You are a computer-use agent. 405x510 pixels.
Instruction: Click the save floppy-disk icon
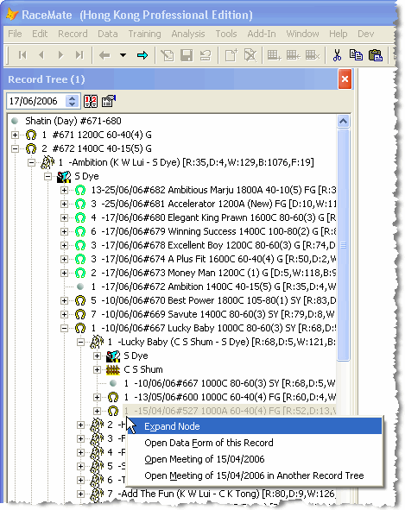point(187,55)
